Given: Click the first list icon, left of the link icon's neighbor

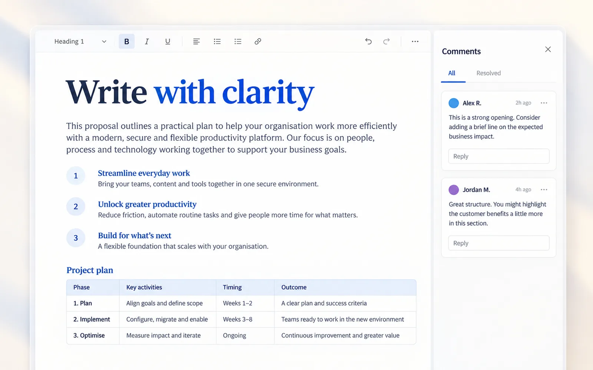Looking at the screenshot, I should (x=217, y=41).
